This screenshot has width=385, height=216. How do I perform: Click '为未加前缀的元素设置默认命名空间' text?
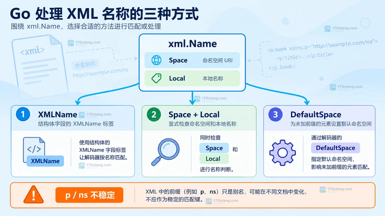pyautogui.click(x=331, y=124)
